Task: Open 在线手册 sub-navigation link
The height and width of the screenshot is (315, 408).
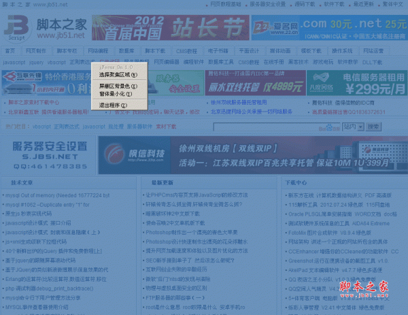Action: (x=274, y=62)
